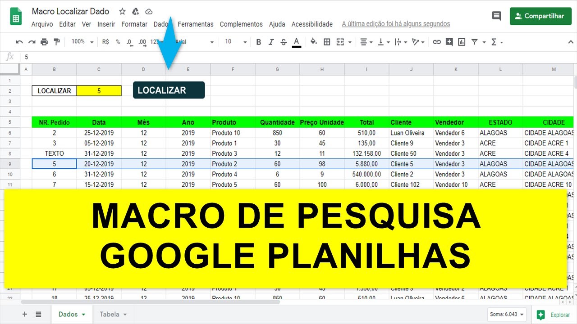Screen dimensions: 577x324
Task: Open filter views dropdown arrow
Action: tap(484, 42)
